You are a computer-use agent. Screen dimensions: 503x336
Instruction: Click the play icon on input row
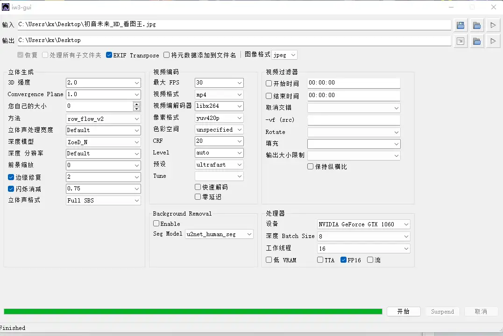tap(493, 25)
